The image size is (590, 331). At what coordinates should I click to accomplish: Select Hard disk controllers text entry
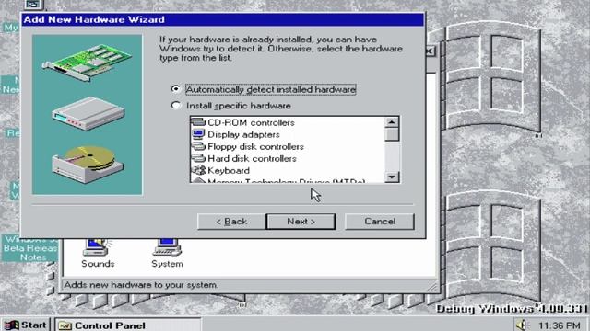[x=252, y=159]
